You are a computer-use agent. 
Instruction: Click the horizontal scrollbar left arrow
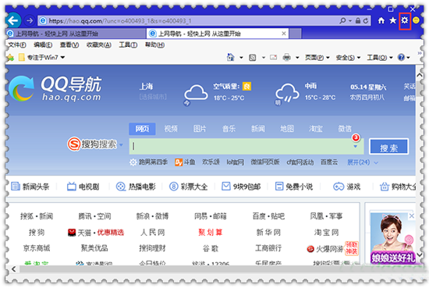[x=13, y=269]
